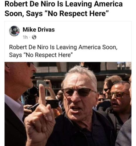Open the bold article headline about De Niro
The width and height of the screenshot is (136, 146).
coord(64,9)
